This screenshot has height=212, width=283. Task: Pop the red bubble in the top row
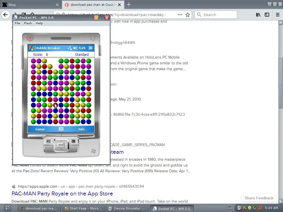pyautogui.click(x=72, y=61)
